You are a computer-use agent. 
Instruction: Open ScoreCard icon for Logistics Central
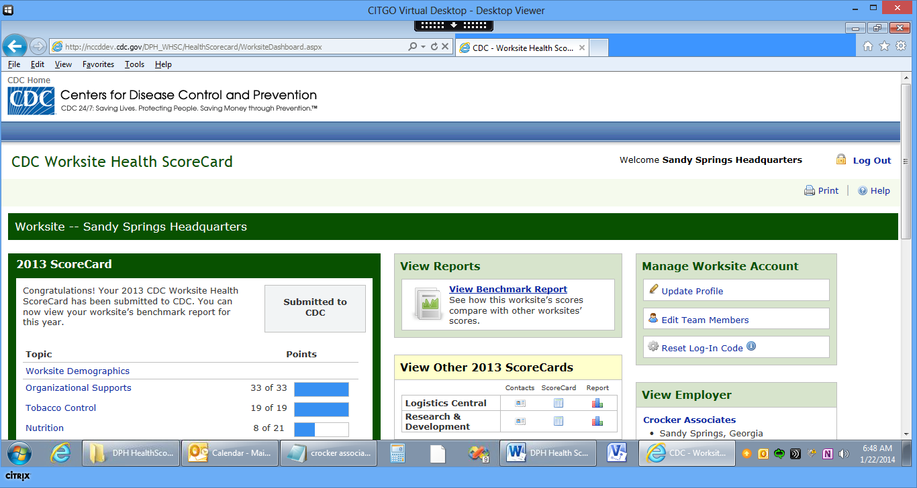click(559, 403)
